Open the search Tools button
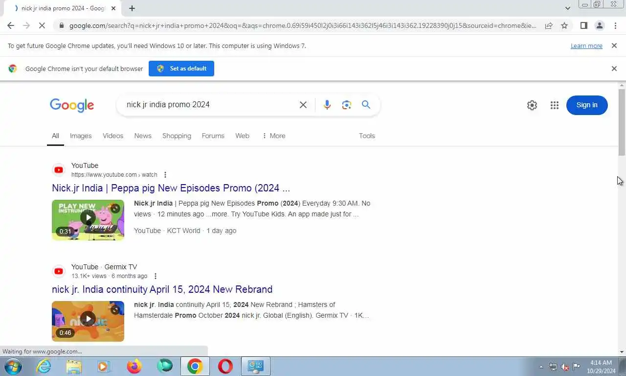Image resolution: width=626 pixels, height=376 pixels. click(367, 136)
